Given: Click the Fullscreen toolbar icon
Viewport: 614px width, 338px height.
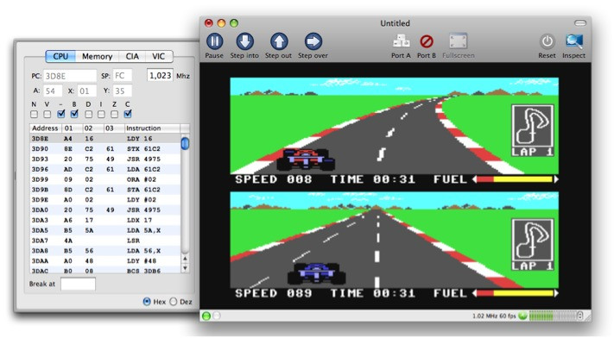Looking at the screenshot, I should point(459,41).
